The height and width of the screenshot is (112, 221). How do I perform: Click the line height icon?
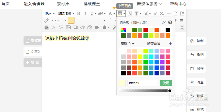100,21
